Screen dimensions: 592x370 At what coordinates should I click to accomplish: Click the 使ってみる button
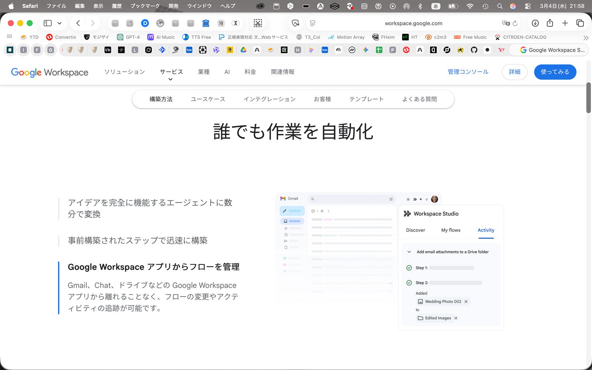click(555, 72)
